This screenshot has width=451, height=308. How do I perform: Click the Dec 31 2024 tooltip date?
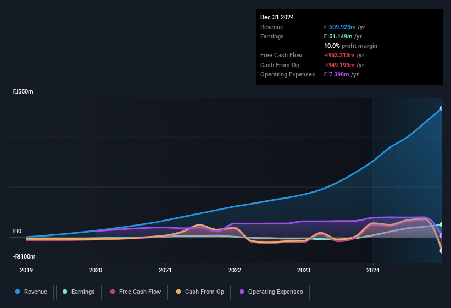277,17
